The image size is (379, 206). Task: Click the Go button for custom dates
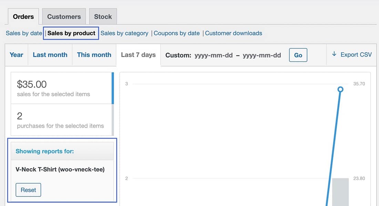[x=298, y=55]
